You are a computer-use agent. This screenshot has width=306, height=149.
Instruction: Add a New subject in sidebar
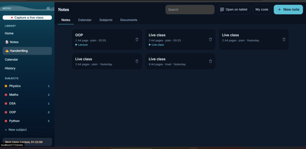click(16, 130)
